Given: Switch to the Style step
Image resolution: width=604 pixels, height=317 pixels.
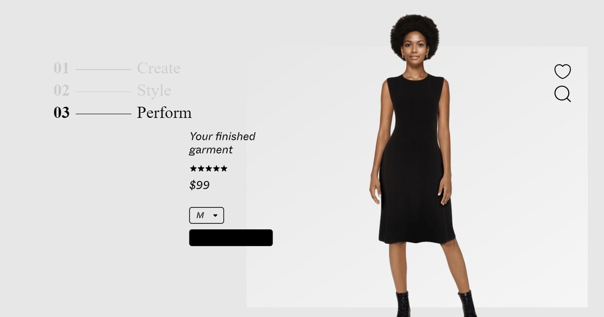Looking at the screenshot, I should pyautogui.click(x=154, y=91).
